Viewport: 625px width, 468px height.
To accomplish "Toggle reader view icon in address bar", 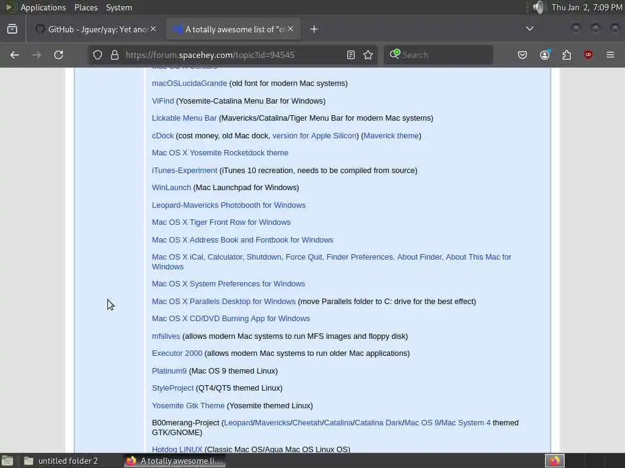I will 351,55.
